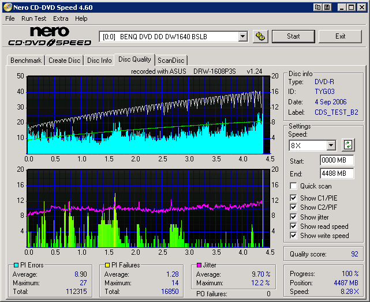Click the green refresh speed icon
370x302 pixels.
348,145
